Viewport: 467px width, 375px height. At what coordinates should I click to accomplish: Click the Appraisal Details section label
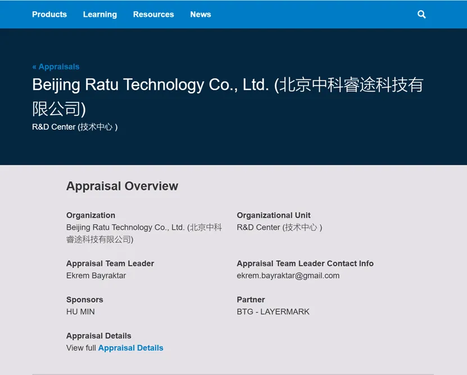[98, 336]
